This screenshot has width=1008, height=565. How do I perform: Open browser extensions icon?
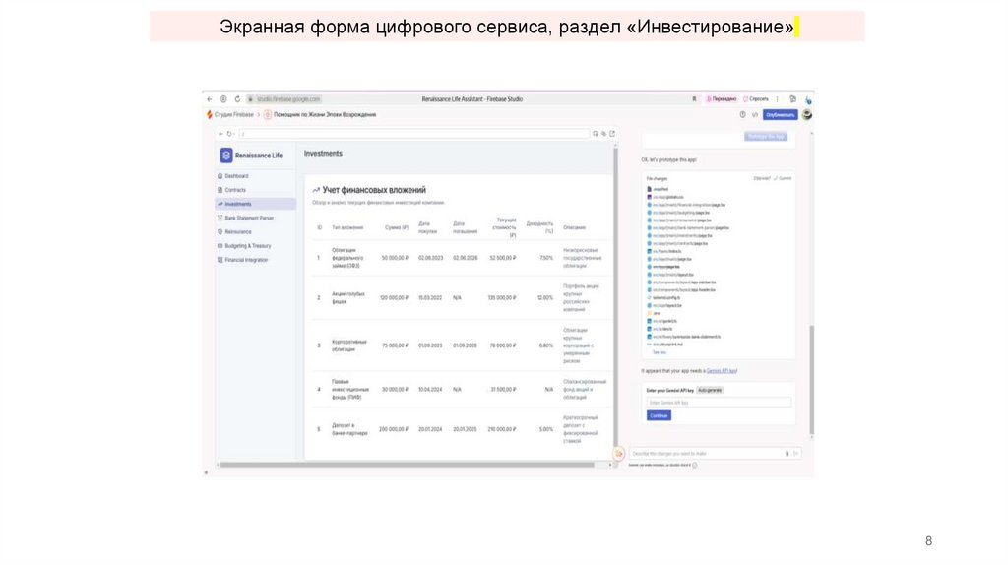point(792,99)
